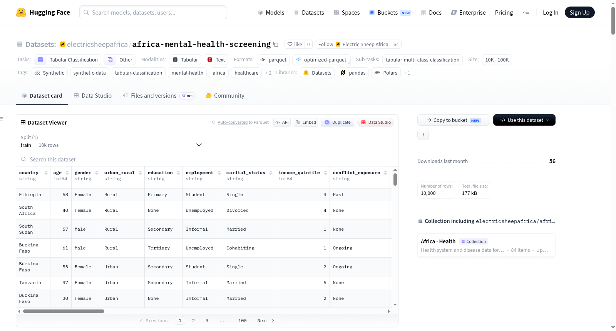Click the Hugging Face logo icon
Image resolution: width=616 pixels, height=331 pixels.
[x=21, y=12]
